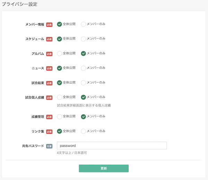Select メンバーのみ for アルバム
208x180 pixels.
(x=83, y=54)
